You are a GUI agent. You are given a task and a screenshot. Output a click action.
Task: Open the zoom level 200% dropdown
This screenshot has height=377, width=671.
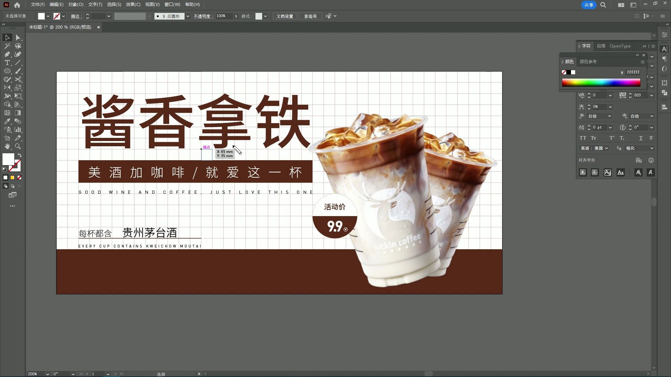(x=48, y=374)
